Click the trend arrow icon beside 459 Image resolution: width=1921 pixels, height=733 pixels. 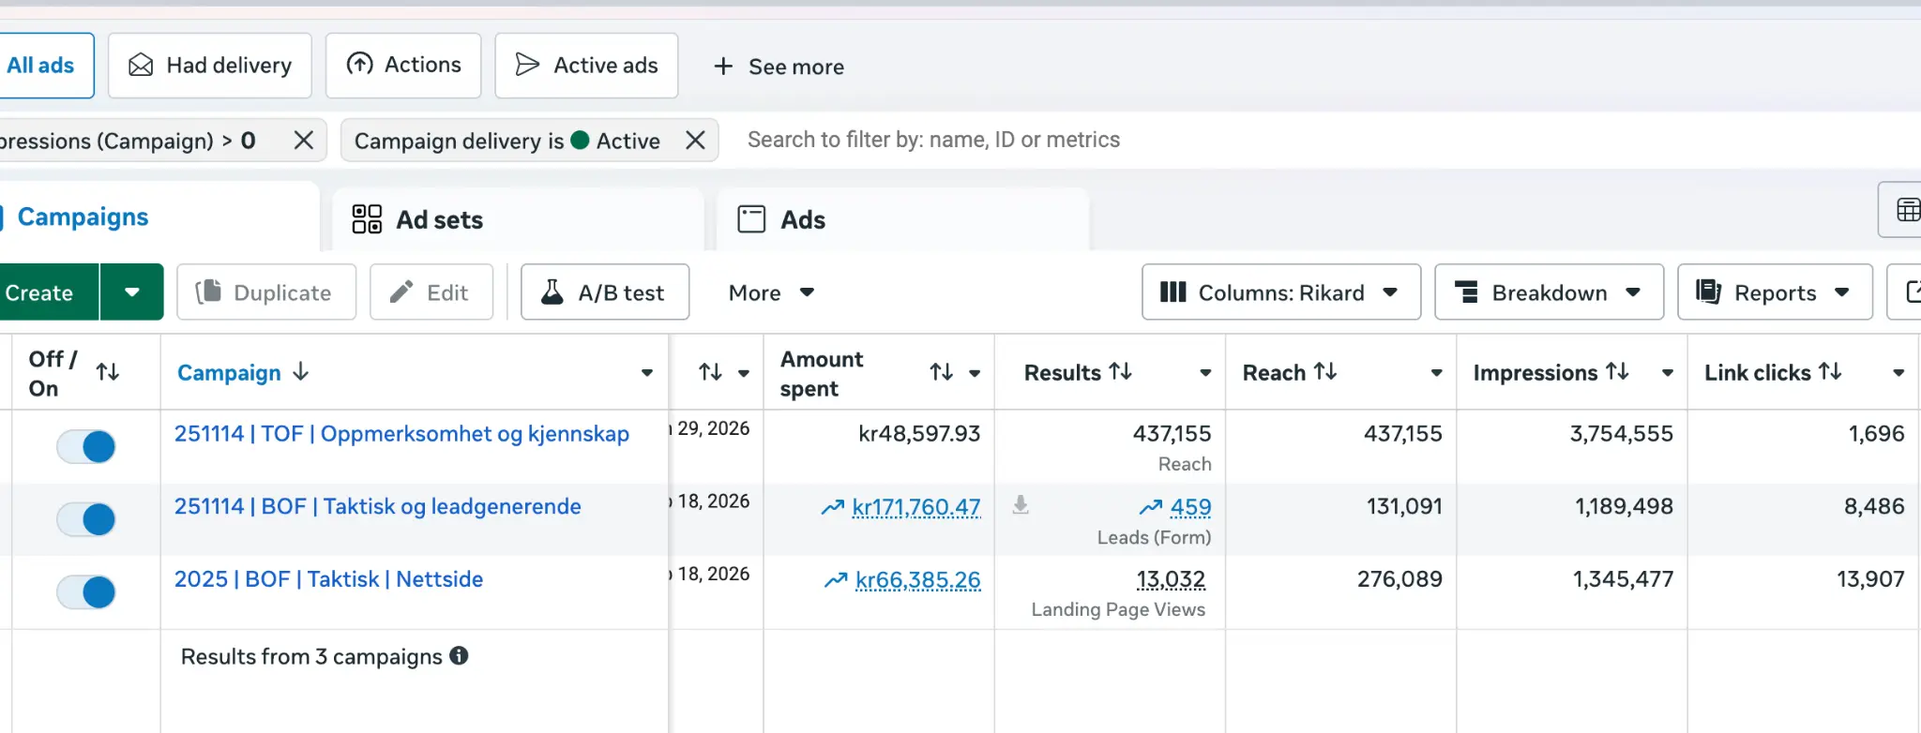pos(1151,507)
